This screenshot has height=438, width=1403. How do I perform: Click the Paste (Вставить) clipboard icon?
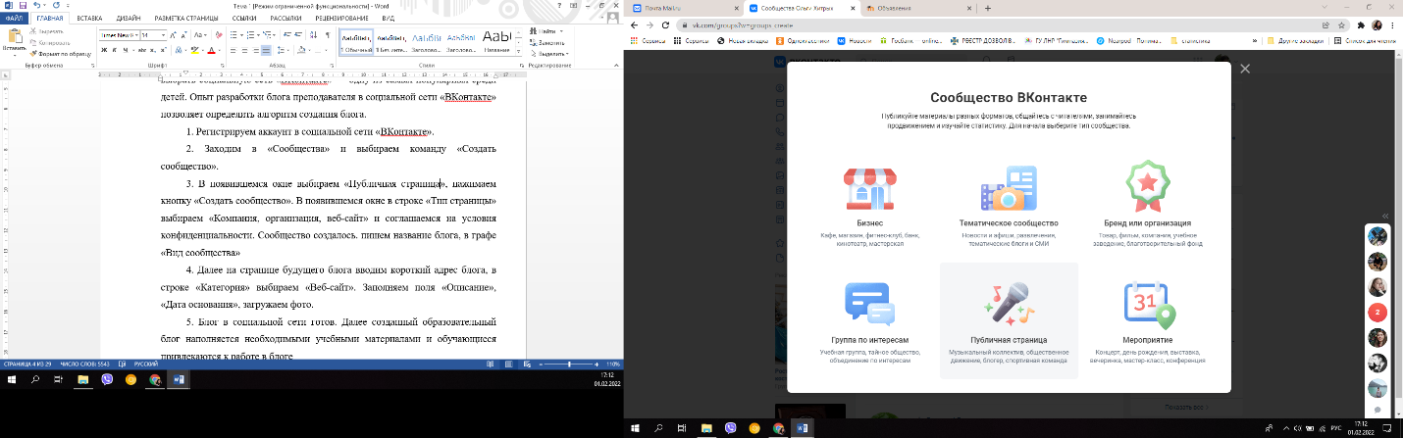click(15, 37)
